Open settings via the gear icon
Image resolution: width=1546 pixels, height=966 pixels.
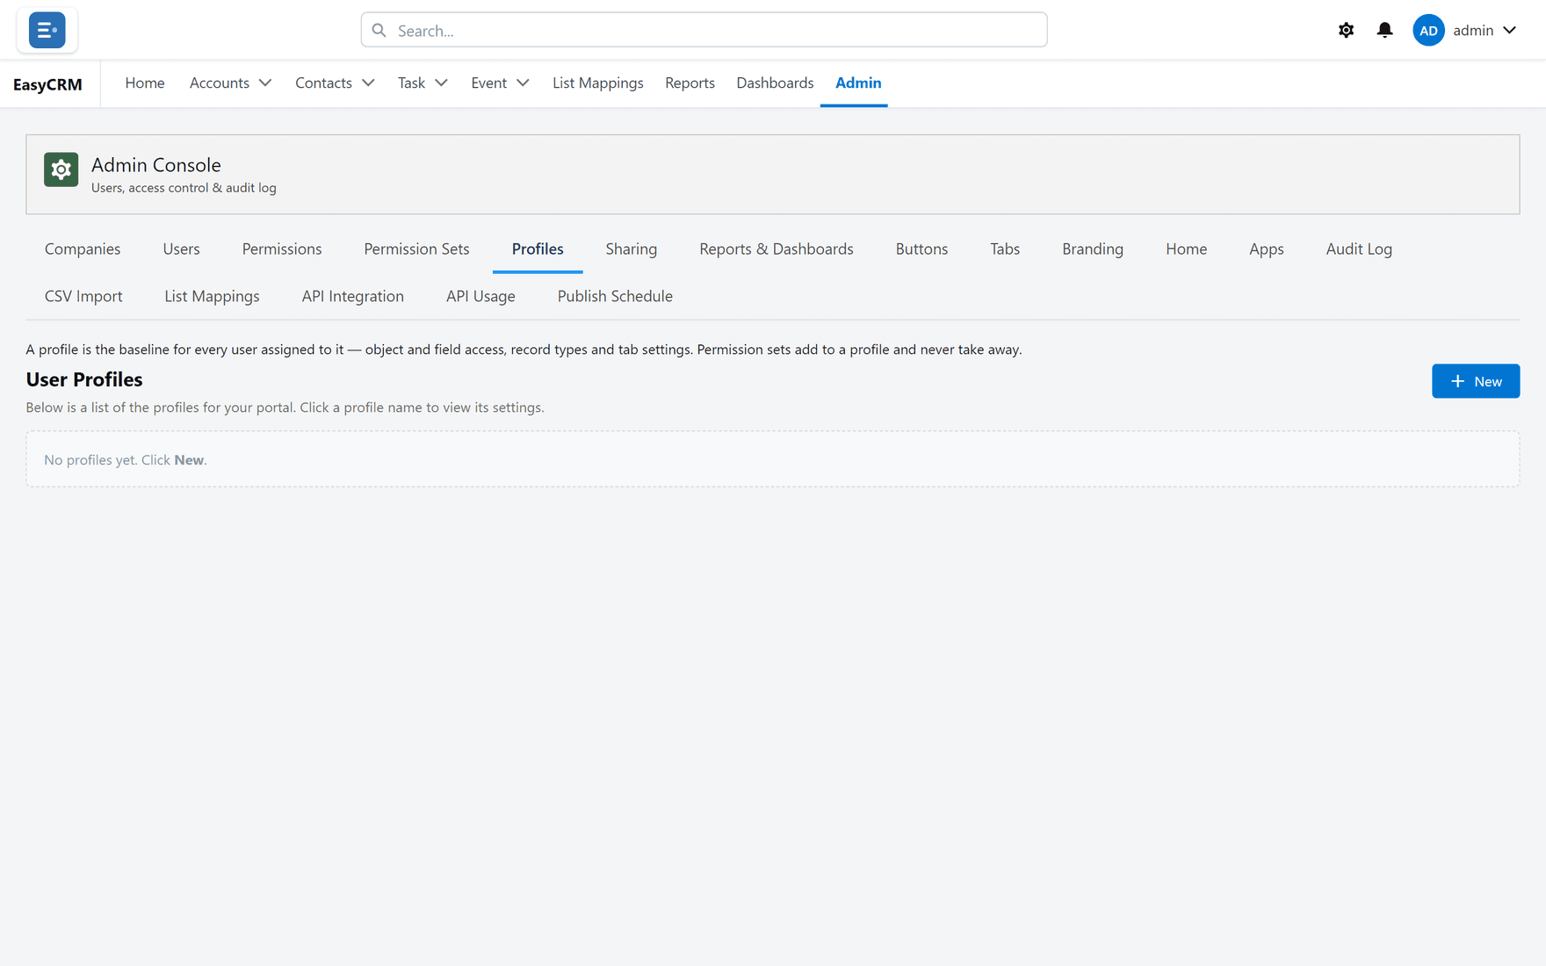1346,30
